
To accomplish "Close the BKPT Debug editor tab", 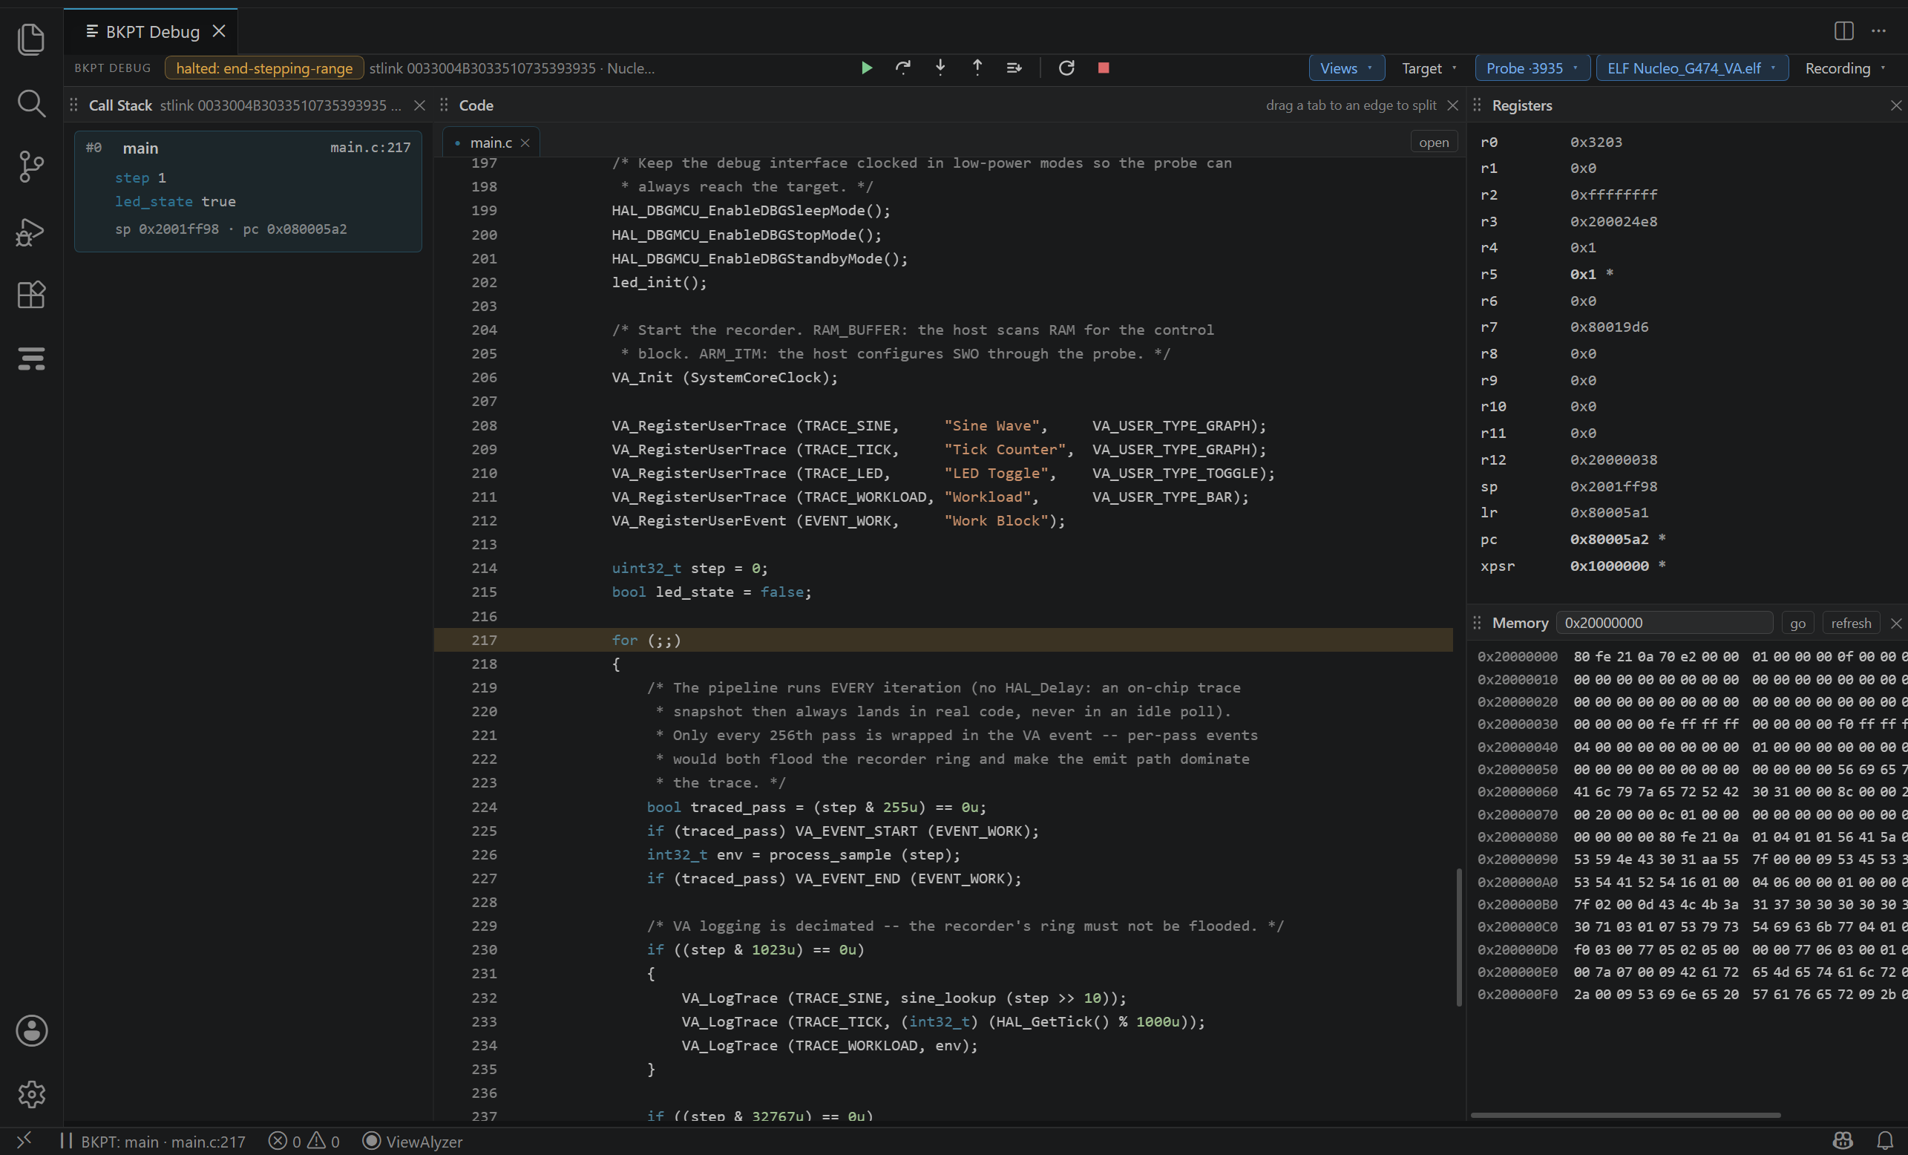I will click(x=219, y=31).
